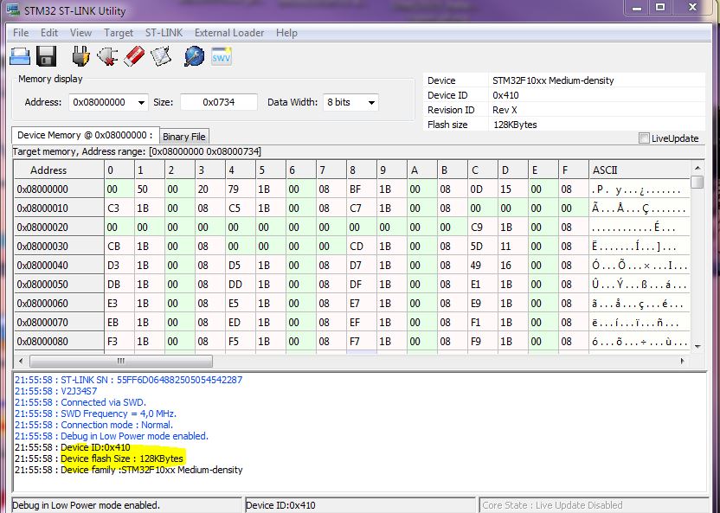Click column header 8
Screen dimensions: 720x513
click(x=362, y=170)
